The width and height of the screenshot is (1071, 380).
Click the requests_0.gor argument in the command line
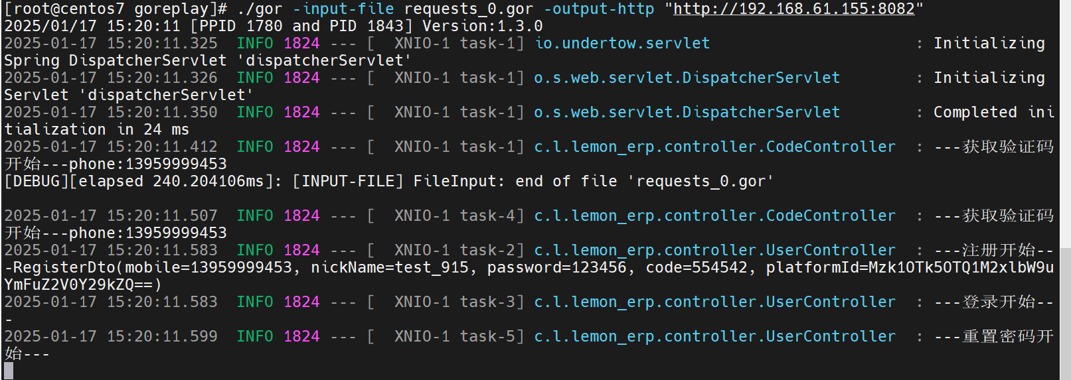click(469, 9)
